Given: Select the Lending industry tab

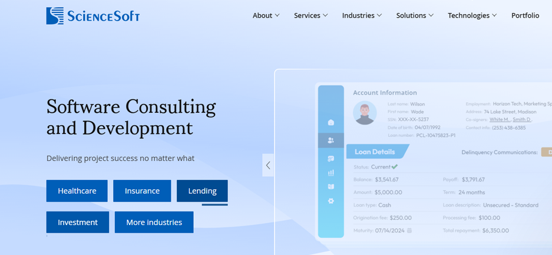Looking at the screenshot, I should coord(202,191).
